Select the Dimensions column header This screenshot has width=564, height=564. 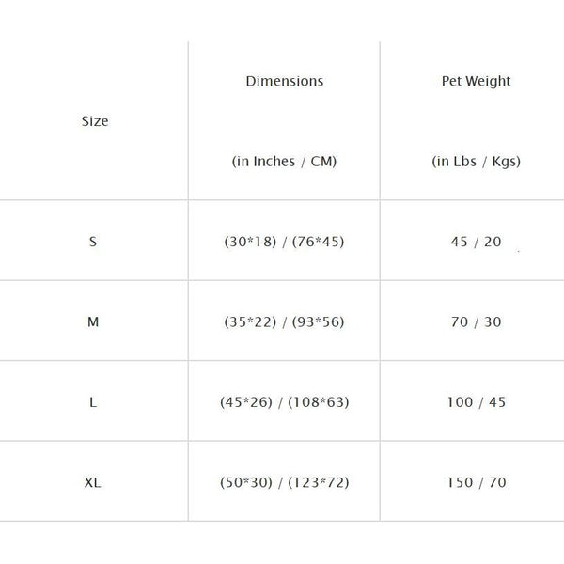tap(284, 81)
